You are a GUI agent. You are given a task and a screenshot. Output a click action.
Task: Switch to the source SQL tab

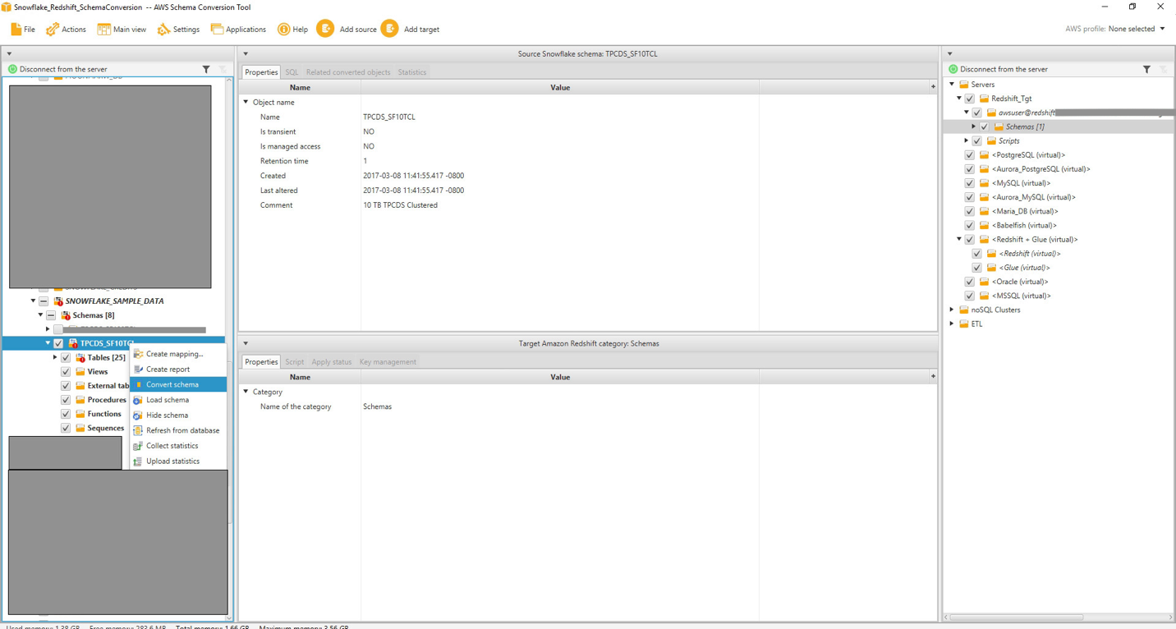292,72
